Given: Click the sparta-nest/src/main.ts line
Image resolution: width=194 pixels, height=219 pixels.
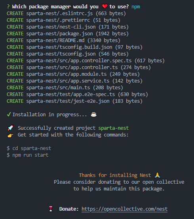Looking at the screenshot, I should [x=65, y=88].
